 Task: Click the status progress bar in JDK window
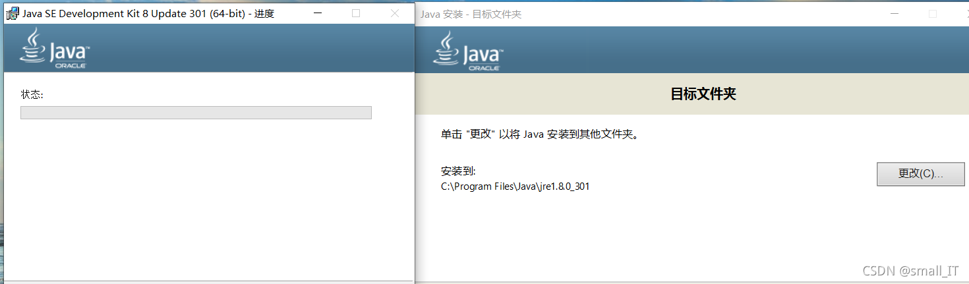(x=196, y=113)
